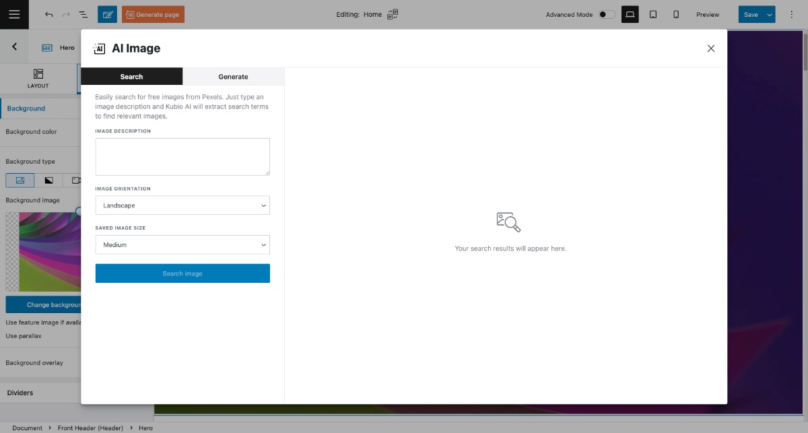The image size is (808, 433).
Task: Click the redo arrow icon
Action: click(x=66, y=14)
